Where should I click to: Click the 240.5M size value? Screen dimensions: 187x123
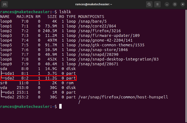(50, 31)
